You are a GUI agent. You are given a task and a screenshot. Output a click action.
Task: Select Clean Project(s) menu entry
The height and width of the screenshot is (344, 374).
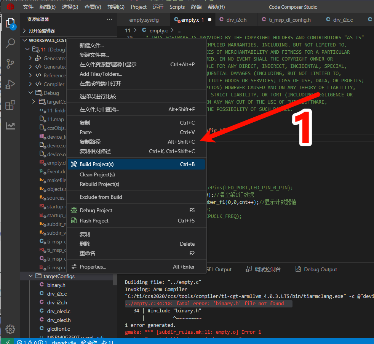(x=136, y=174)
